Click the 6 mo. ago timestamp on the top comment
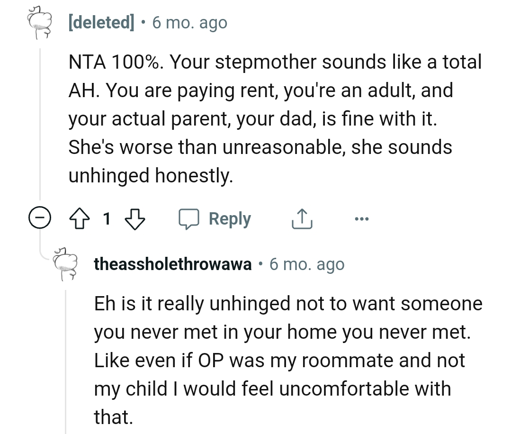 pos(189,22)
